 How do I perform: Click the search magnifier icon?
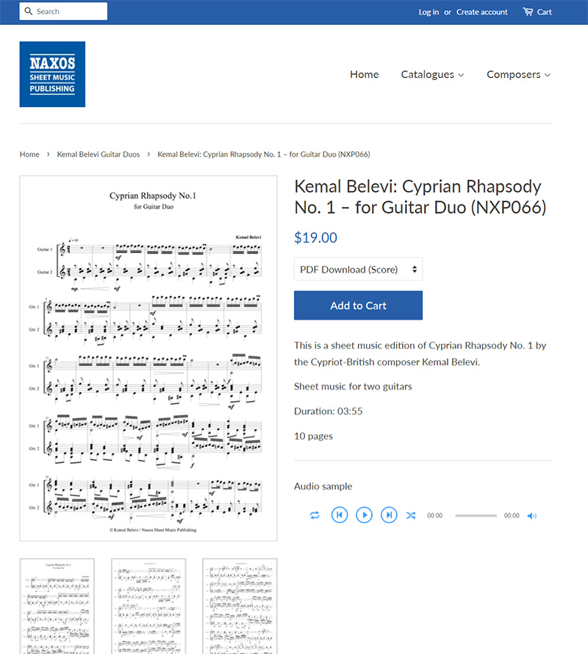pos(28,12)
